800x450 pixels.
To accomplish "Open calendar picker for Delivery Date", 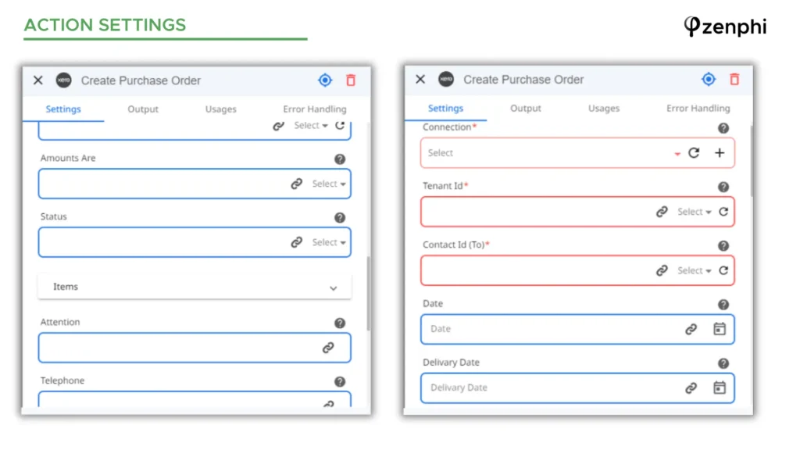I will coord(720,387).
